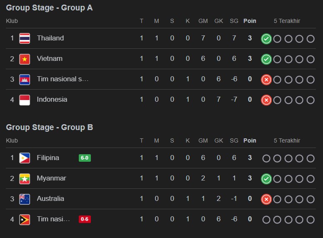Click Indonesia's red loss icon
This screenshot has width=323, height=238.
pos(266,100)
